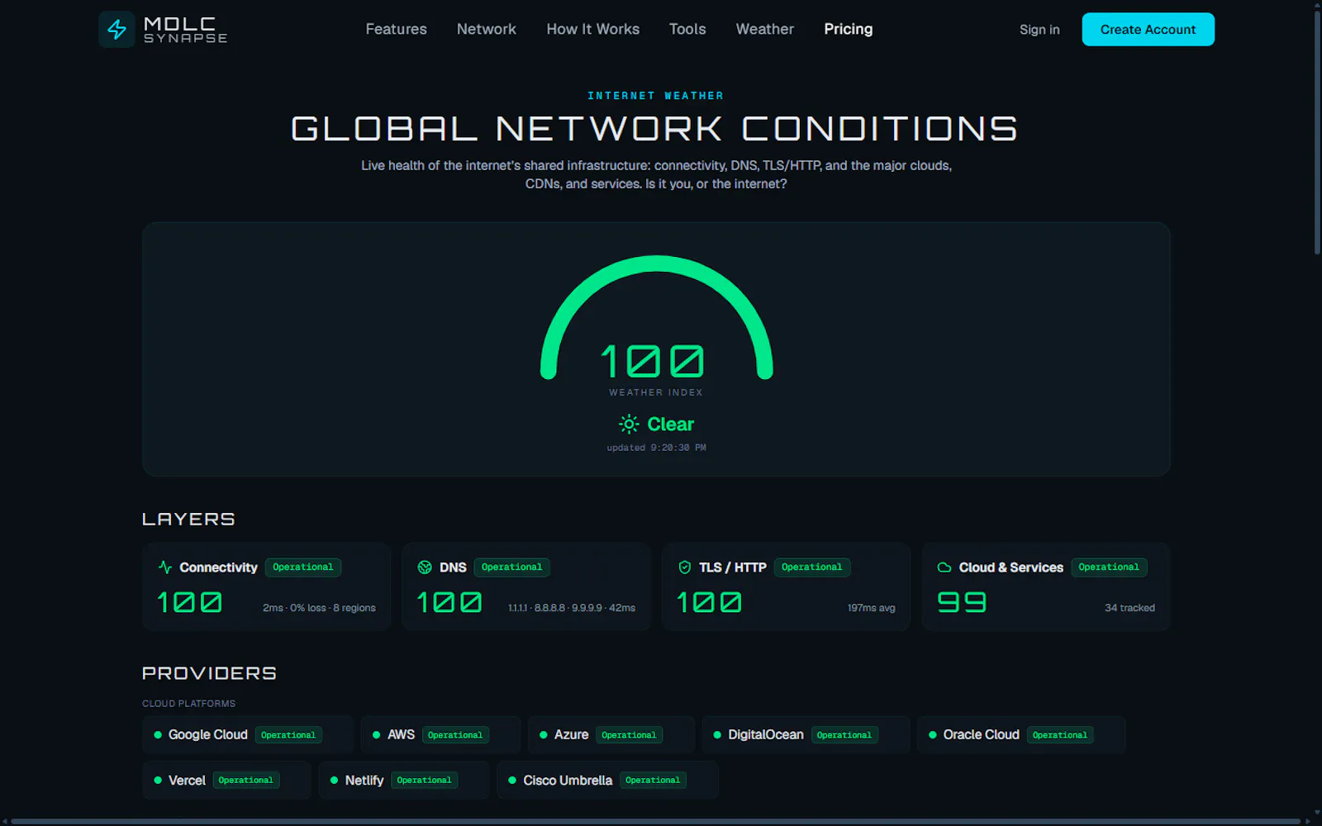The height and width of the screenshot is (826, 1322).
Task: Go to the Network page
Action: (487, 29)
